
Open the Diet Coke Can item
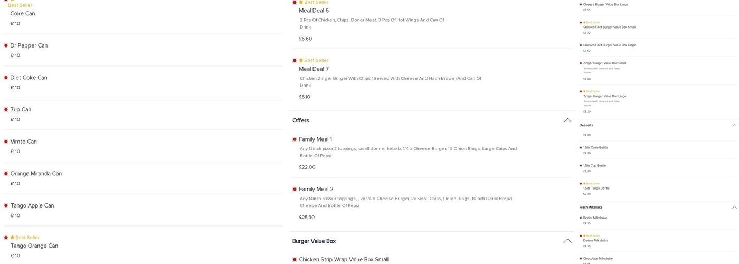coord(29,78)
